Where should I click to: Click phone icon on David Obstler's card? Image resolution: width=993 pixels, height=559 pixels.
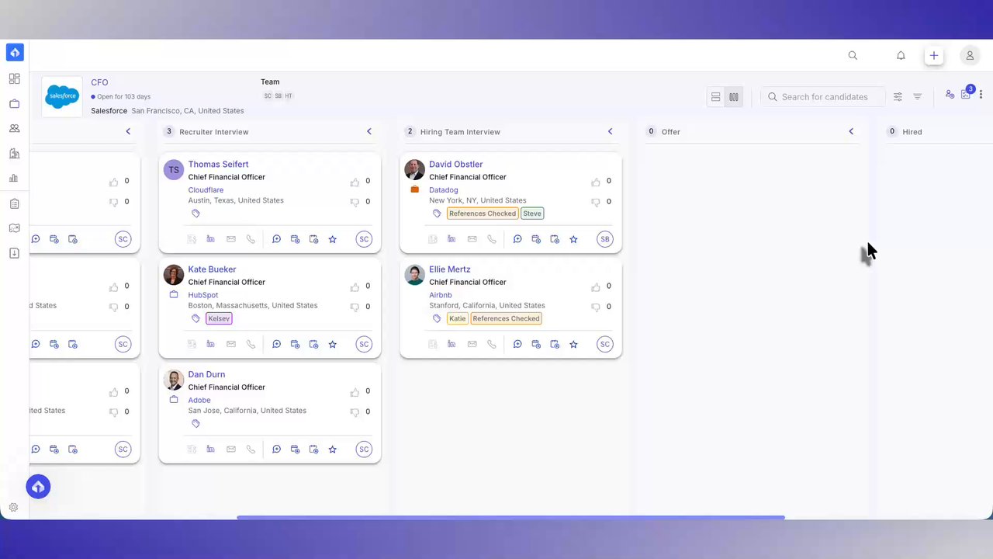click(x=492, y=239)
